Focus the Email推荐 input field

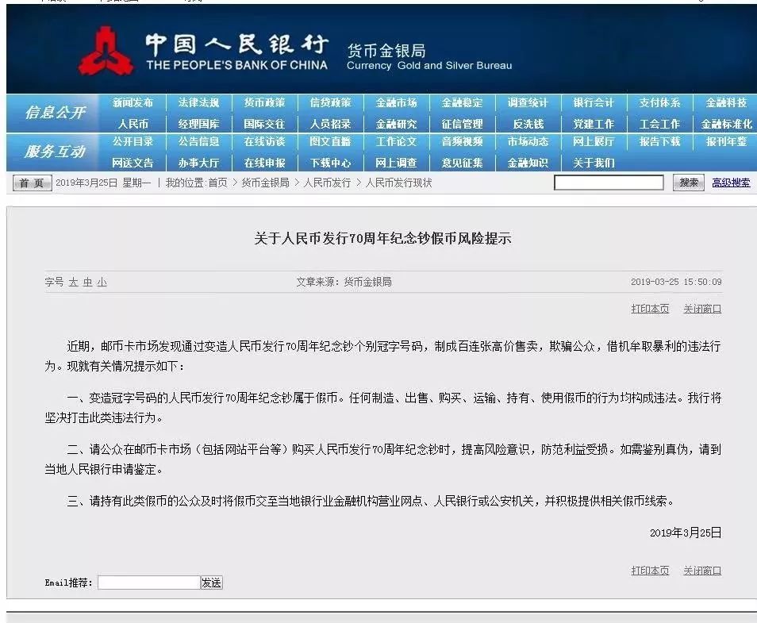pos(149,583)
